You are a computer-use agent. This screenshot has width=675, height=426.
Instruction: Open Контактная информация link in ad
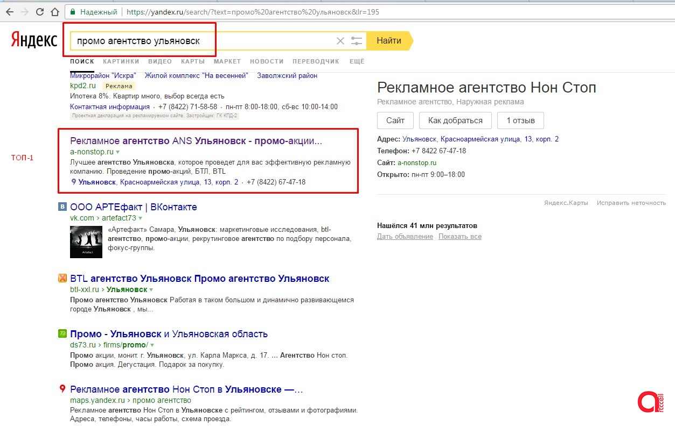coord(110,107)
